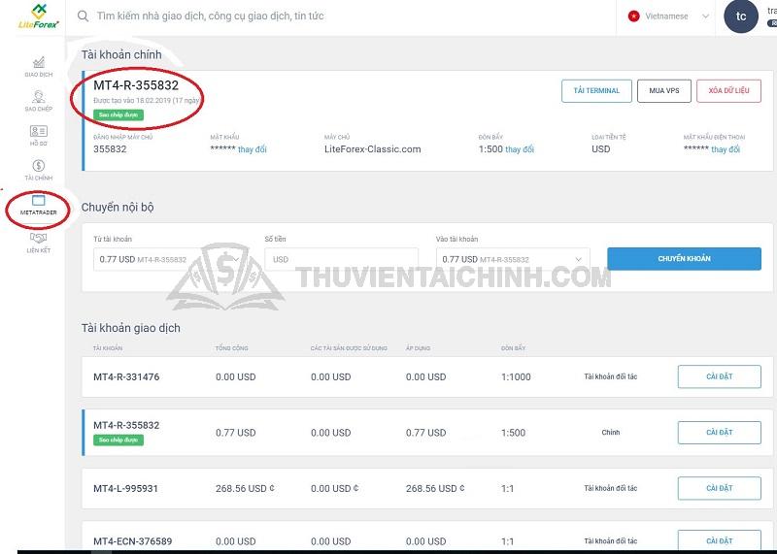777x554 pixels.
Task: Click the Chuyển nội bộ heading
Action: click(x=118, y=207)
